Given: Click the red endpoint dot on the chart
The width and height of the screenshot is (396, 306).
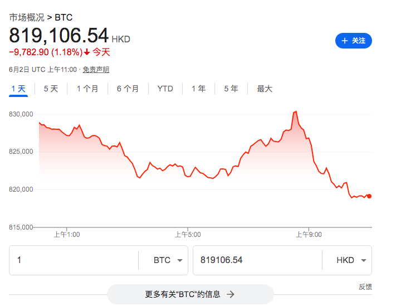Looking at the screenshot, I should coord(369,196).
